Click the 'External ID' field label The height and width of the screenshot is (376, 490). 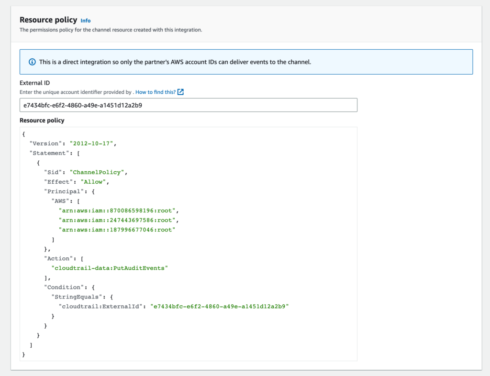[x=34, y=83]
